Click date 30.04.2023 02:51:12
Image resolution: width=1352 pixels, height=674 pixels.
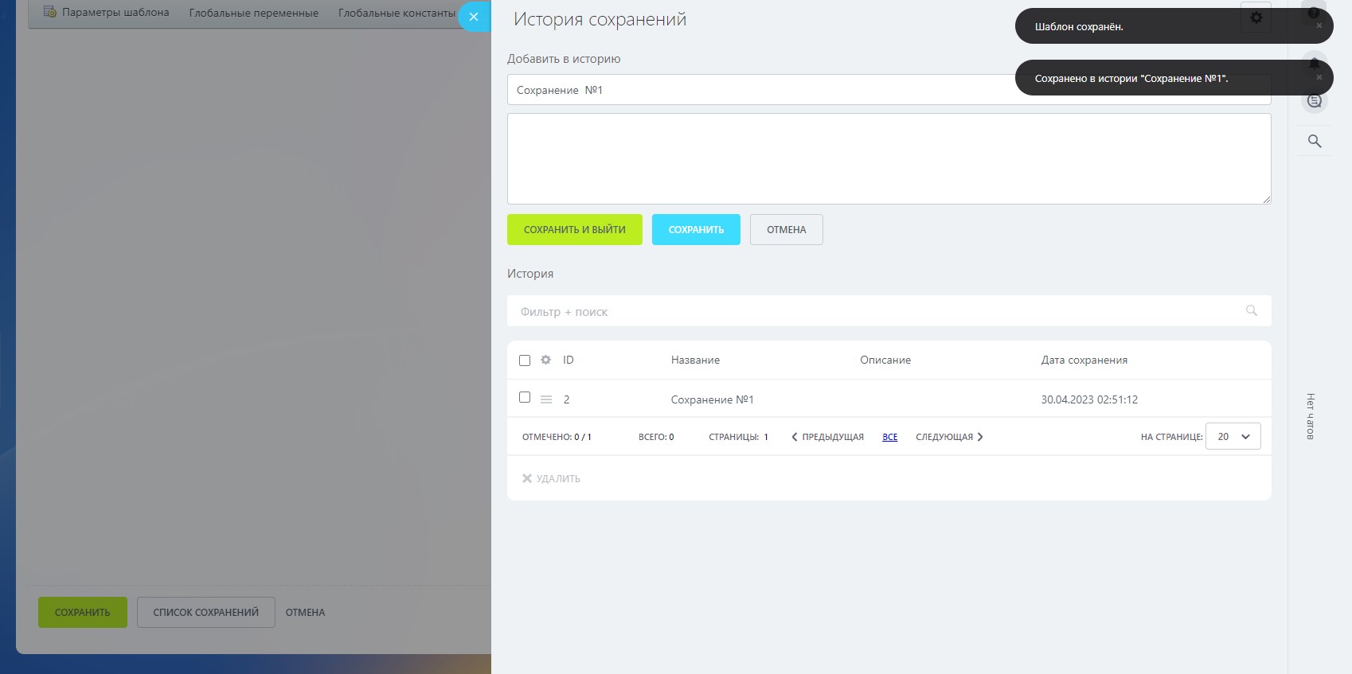(x=1089, y=399)
